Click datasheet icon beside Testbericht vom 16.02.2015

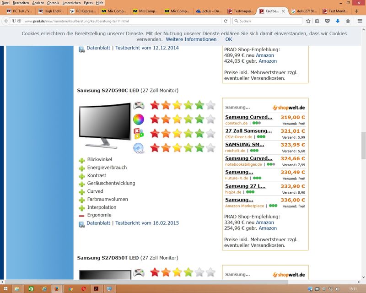[82, 224]
